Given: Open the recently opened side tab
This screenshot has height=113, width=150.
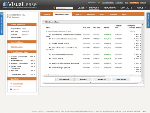Looking at the screenshot, I should point(148,20).
